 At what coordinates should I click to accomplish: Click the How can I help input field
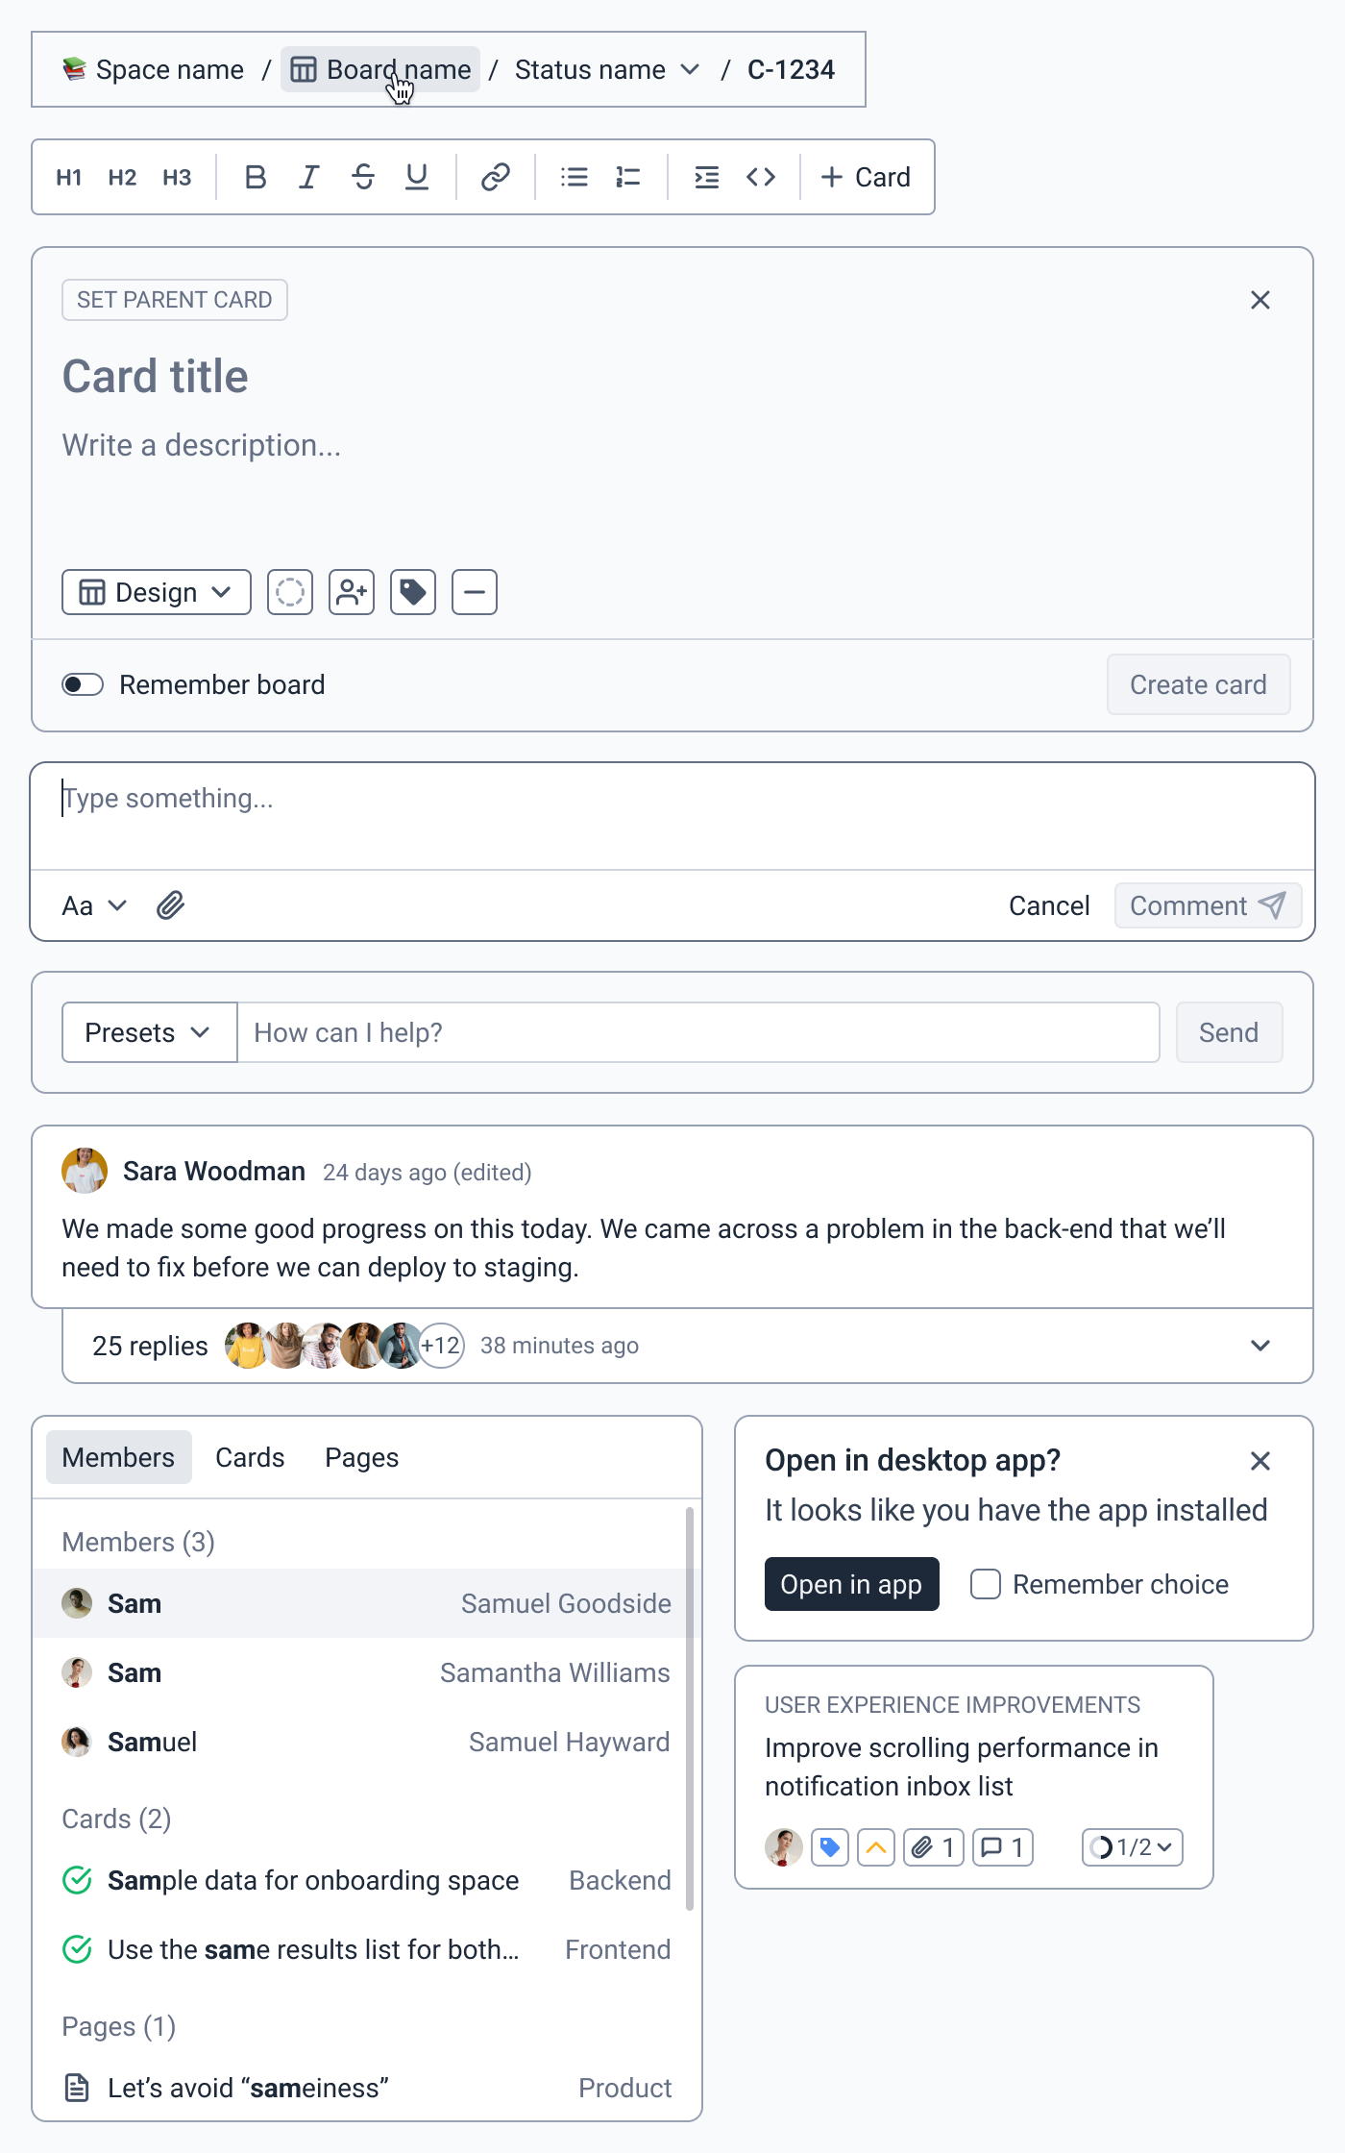698,1032
